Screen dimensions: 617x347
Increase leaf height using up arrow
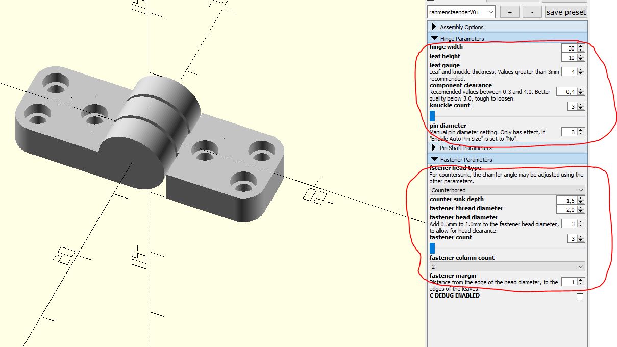[581, 55]
